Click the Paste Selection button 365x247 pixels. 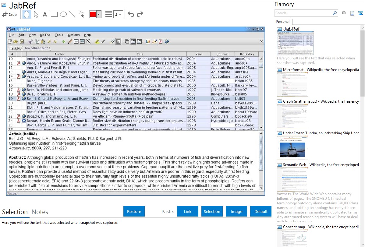pos(212,211)
